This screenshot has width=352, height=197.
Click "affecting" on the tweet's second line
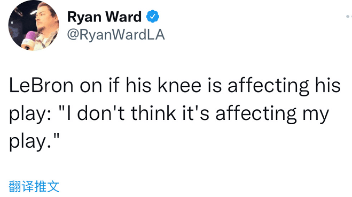256,115
